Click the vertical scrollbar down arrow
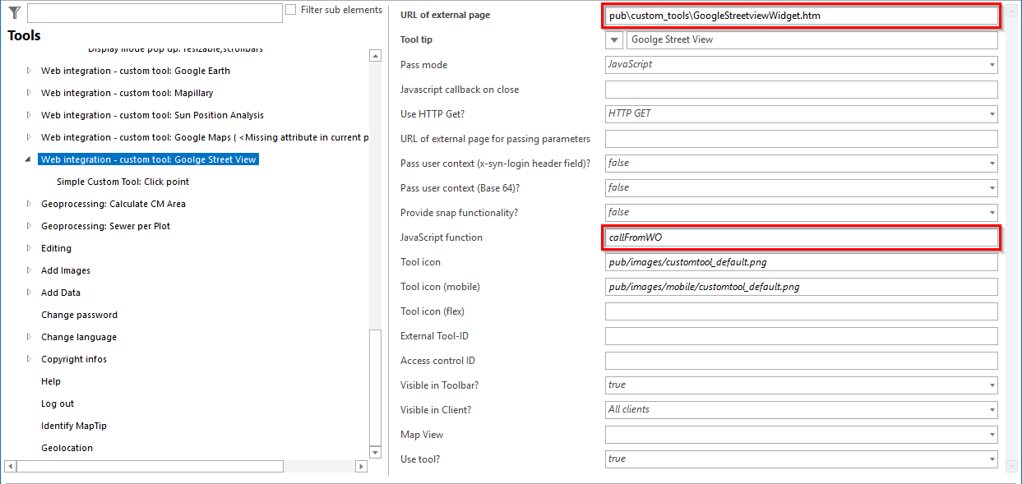 point(375,451)
